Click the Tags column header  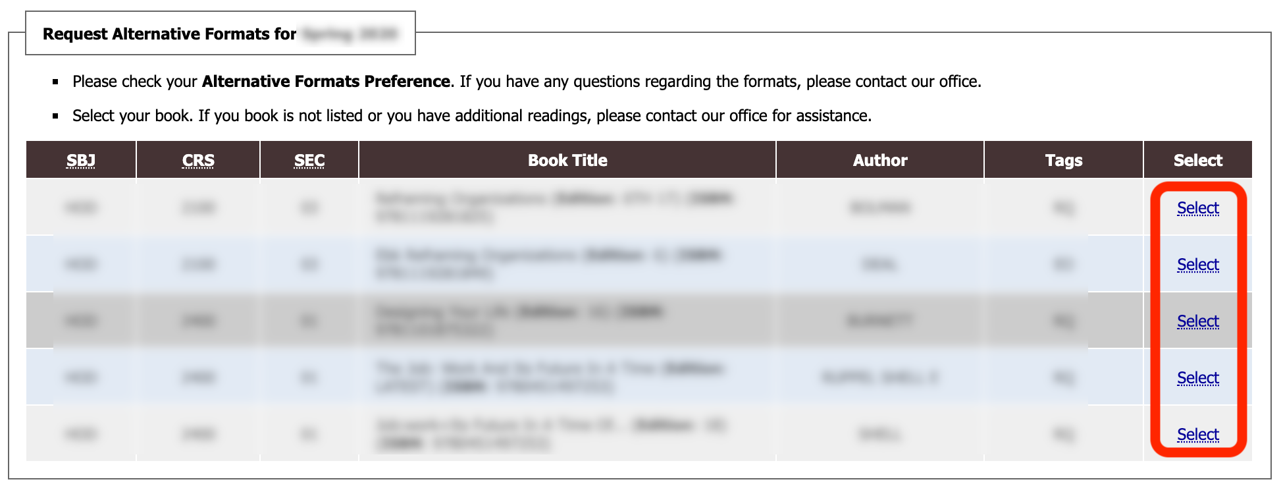tap(1064, 159)
